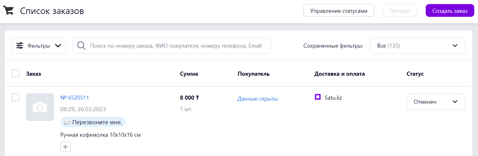Viewport: 478px width, 156px height.
Task: Open the Отменен status dropdown
Action: tap(436, 102)
